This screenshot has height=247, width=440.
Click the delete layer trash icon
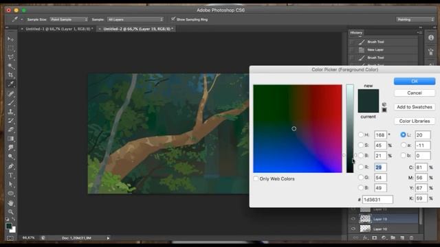[411, 238]
